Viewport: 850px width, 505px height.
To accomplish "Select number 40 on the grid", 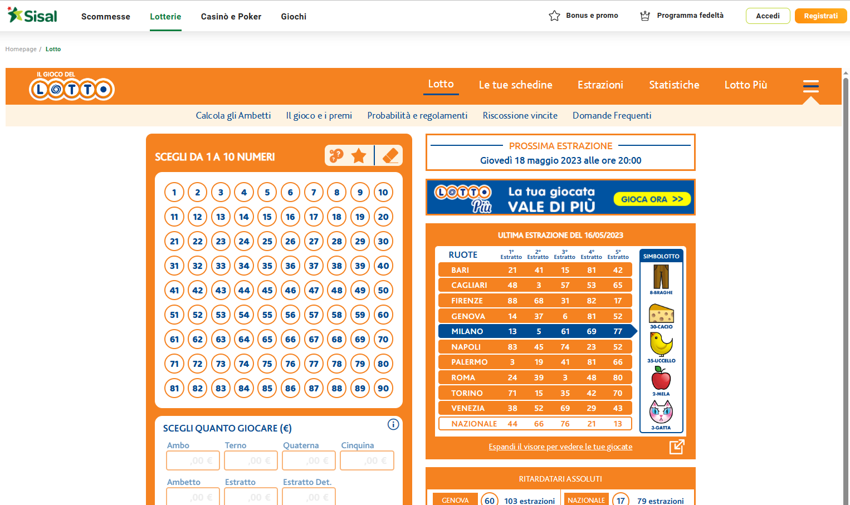I will [383, 266].
